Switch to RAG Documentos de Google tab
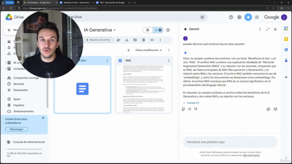Image resolution: width=292 pixels, height=164 pixels. pyautogui.click(x=112, y=3)
